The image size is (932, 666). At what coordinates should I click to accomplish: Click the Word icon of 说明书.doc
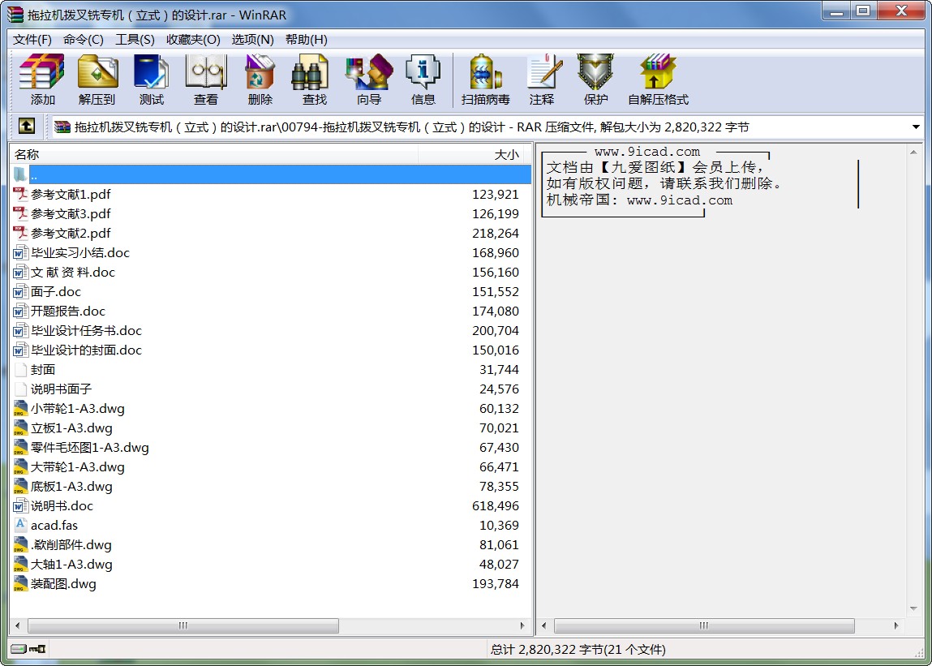coord(21,506)
